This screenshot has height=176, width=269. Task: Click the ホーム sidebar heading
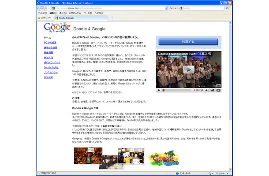[47, 38]
